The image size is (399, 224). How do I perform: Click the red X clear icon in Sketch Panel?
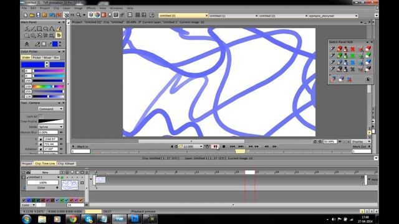pyautogui.click(x=352, y=49)
